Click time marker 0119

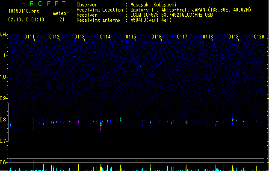pyautogui.click(x=234, y=37)
